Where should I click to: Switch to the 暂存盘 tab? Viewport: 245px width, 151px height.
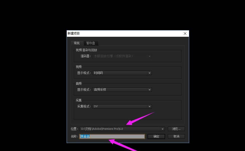(91, 43)
